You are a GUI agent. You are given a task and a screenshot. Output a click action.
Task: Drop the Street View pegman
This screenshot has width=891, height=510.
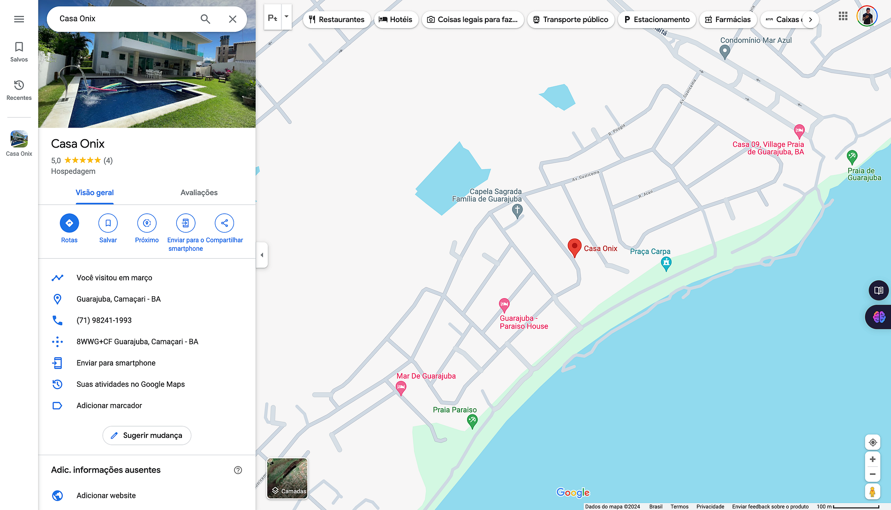click(872, 492)
